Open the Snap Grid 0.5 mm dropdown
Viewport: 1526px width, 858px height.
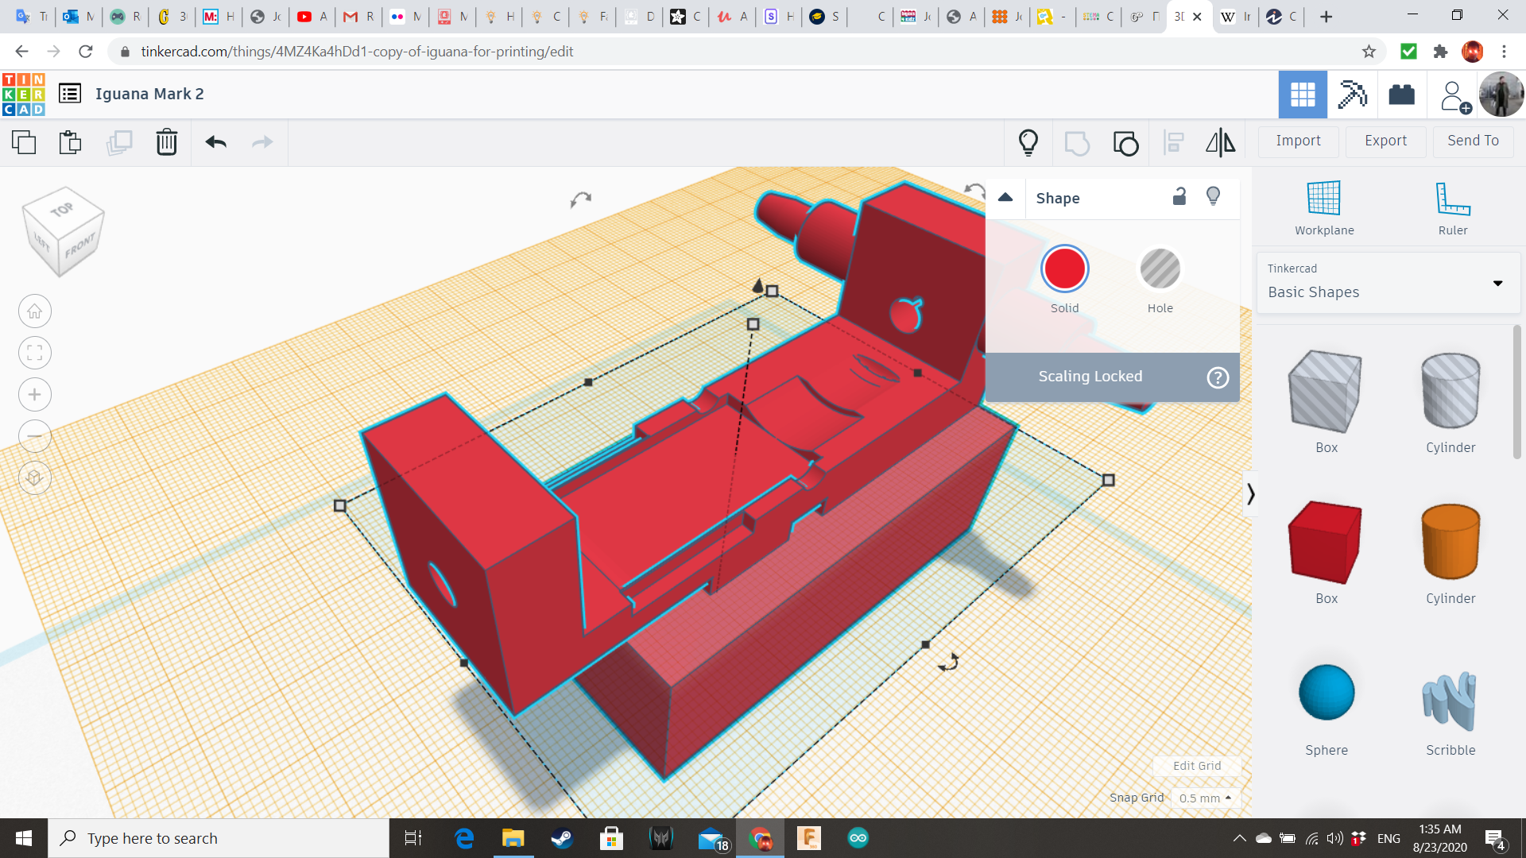click(1205, 798)
